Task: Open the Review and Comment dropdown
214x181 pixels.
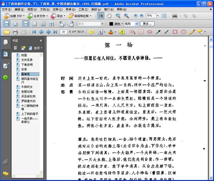Action: click(x=80, y=16)
